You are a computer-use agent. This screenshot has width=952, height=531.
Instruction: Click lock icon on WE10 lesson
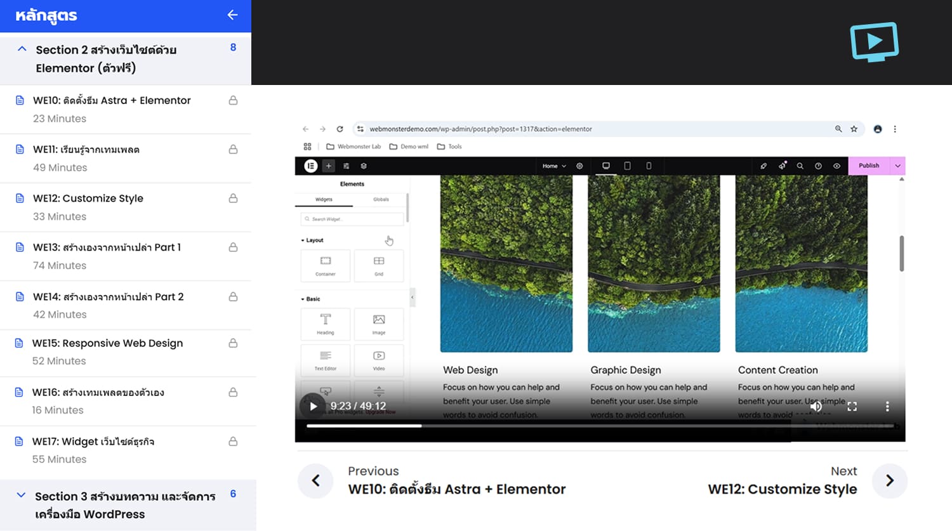233,100
